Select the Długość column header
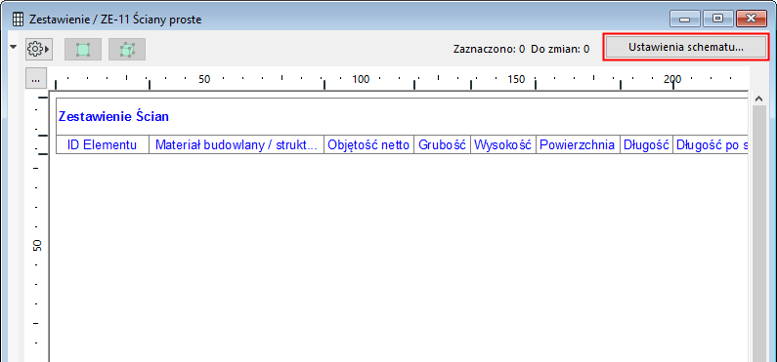 click(646, 145)
